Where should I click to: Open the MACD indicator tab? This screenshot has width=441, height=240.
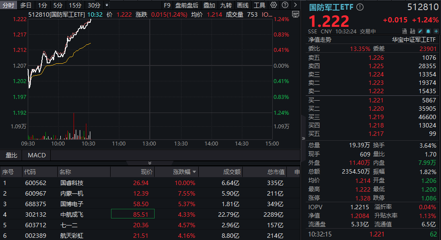pyautogui.click(x=37, y=155)
